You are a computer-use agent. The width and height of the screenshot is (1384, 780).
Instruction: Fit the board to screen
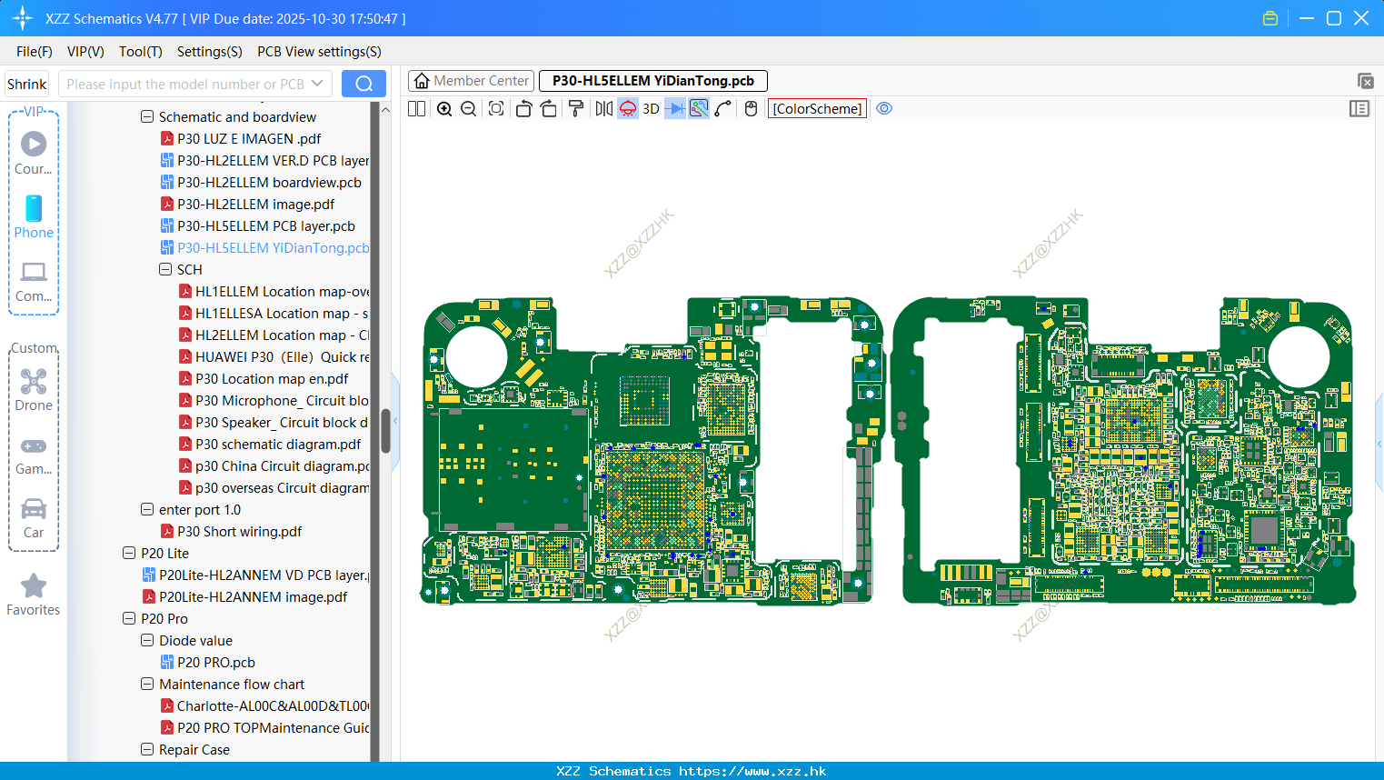496,109
